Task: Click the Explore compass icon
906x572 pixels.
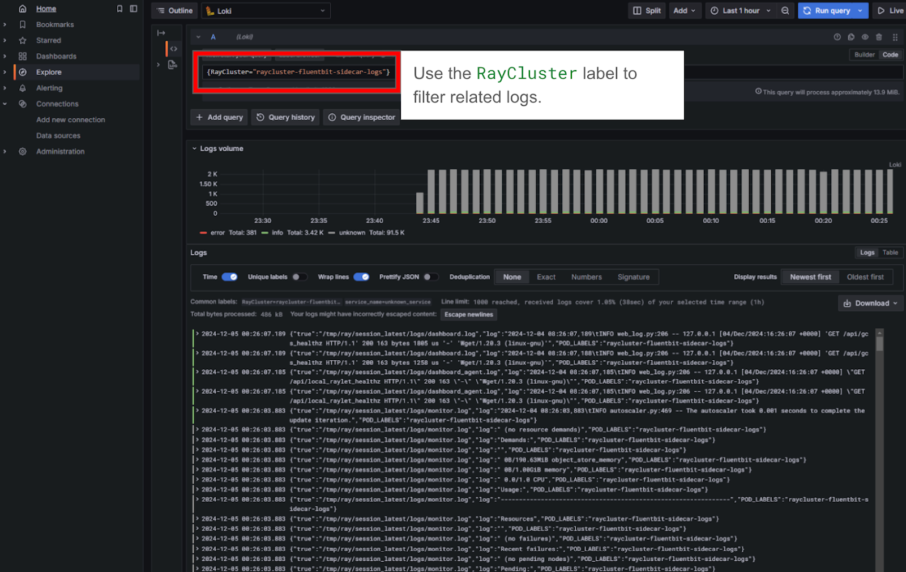Action: point(23,72)
